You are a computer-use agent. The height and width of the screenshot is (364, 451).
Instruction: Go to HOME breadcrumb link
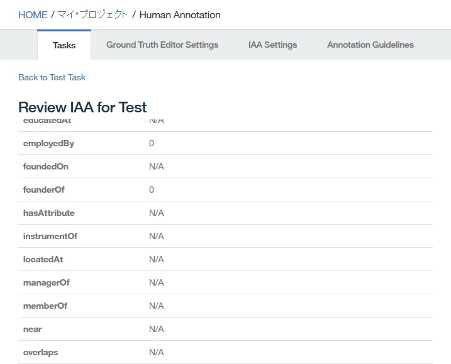[x=33, y=14]
